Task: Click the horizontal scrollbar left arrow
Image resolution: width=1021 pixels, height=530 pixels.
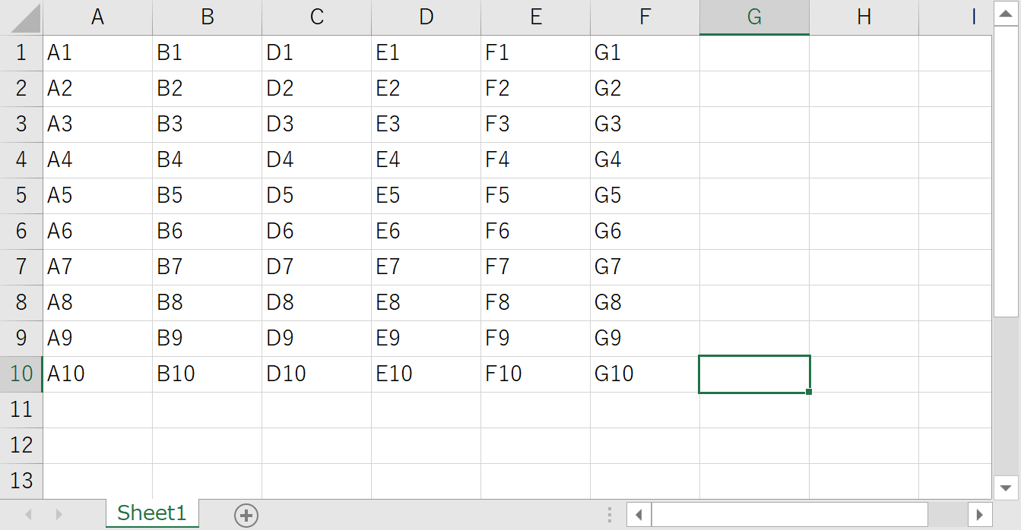Action: click(x=639, y=515)
